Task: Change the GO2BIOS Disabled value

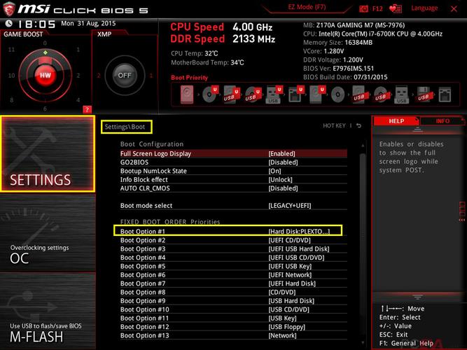Action: (283, 162)
